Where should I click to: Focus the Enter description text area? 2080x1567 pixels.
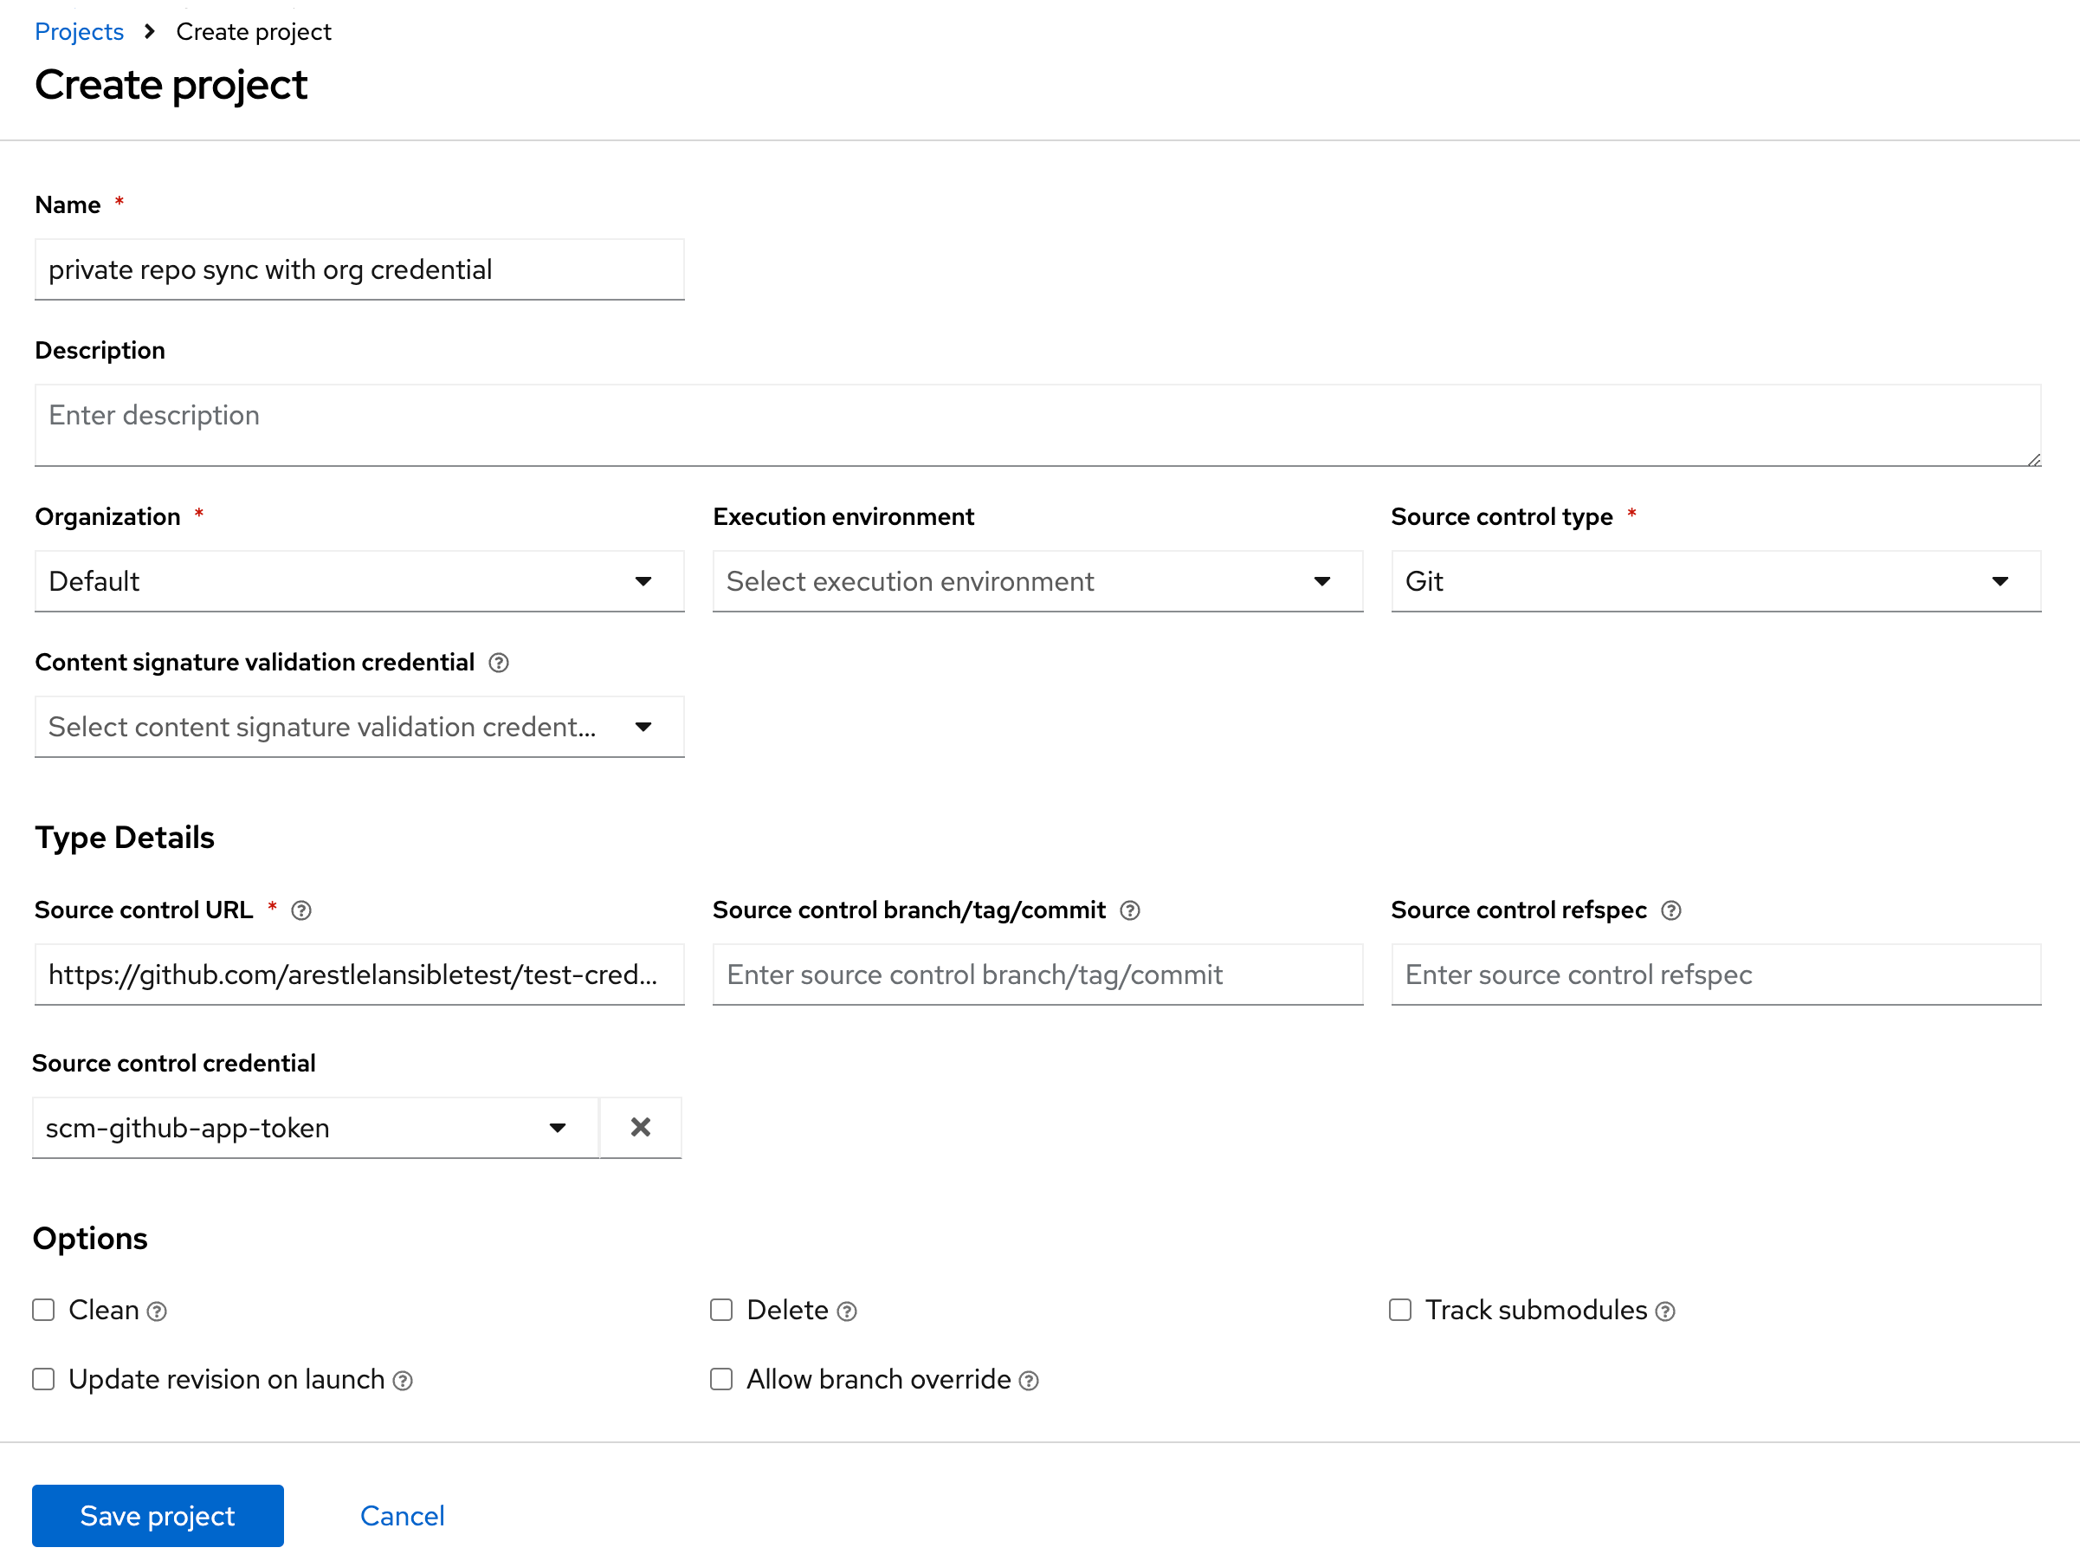[x=1034, y=425]
